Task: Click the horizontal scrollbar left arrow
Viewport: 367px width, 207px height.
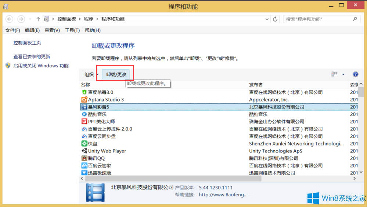Action: point(82,178)
